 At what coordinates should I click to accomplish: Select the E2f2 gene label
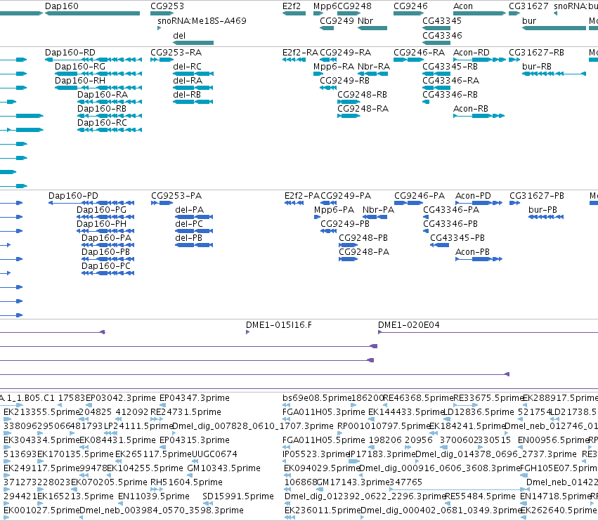coord(292,6)
